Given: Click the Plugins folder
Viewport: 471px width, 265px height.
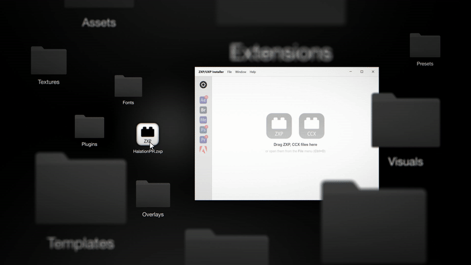Looking at the screenshot, I should pos(89,127).
